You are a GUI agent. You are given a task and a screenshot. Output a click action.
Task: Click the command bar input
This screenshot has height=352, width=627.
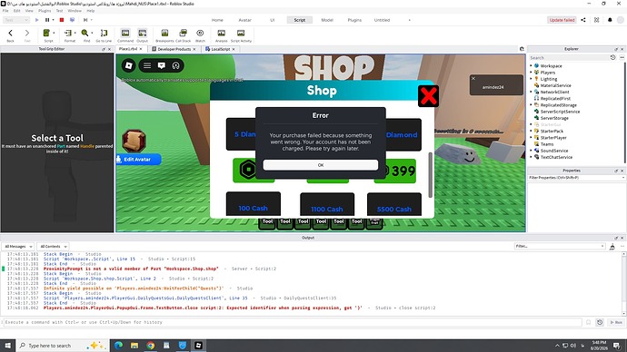tap(292, 322)
